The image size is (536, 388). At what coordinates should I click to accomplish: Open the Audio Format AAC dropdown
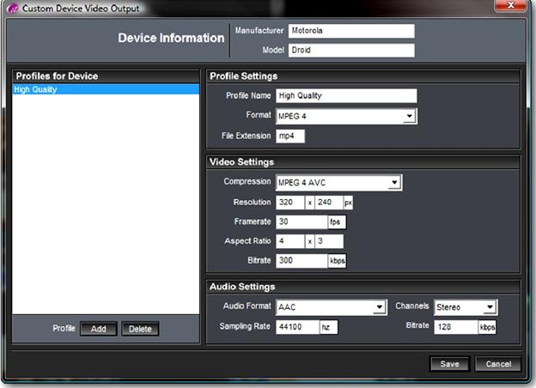(332, 307)
